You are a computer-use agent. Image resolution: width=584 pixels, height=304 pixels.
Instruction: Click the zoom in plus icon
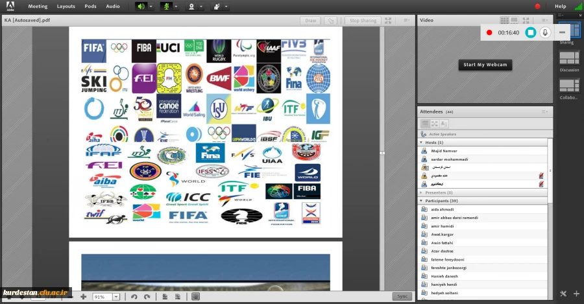click(83, 296)
